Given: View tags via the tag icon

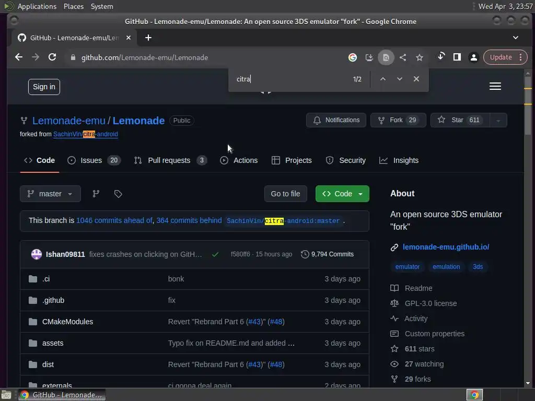Looking at the screenshot, I should (x=118, y=194).
